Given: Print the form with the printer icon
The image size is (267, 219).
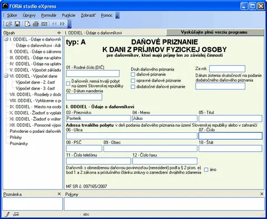Looking at the screenshot, I should click(x=36, y=24).
